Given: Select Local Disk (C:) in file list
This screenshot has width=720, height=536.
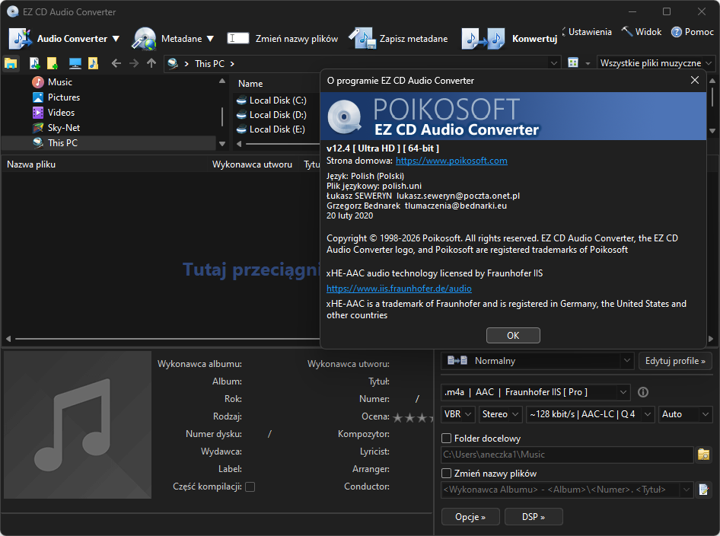Looking at the screenshot, I should [277, 100].
